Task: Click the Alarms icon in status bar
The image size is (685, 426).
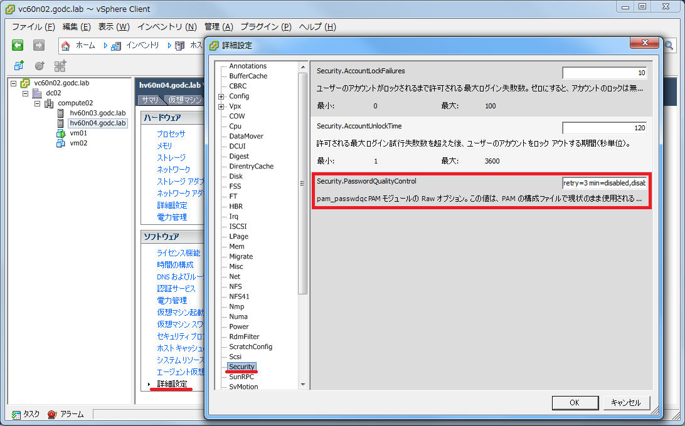Action: pos(53,414)
